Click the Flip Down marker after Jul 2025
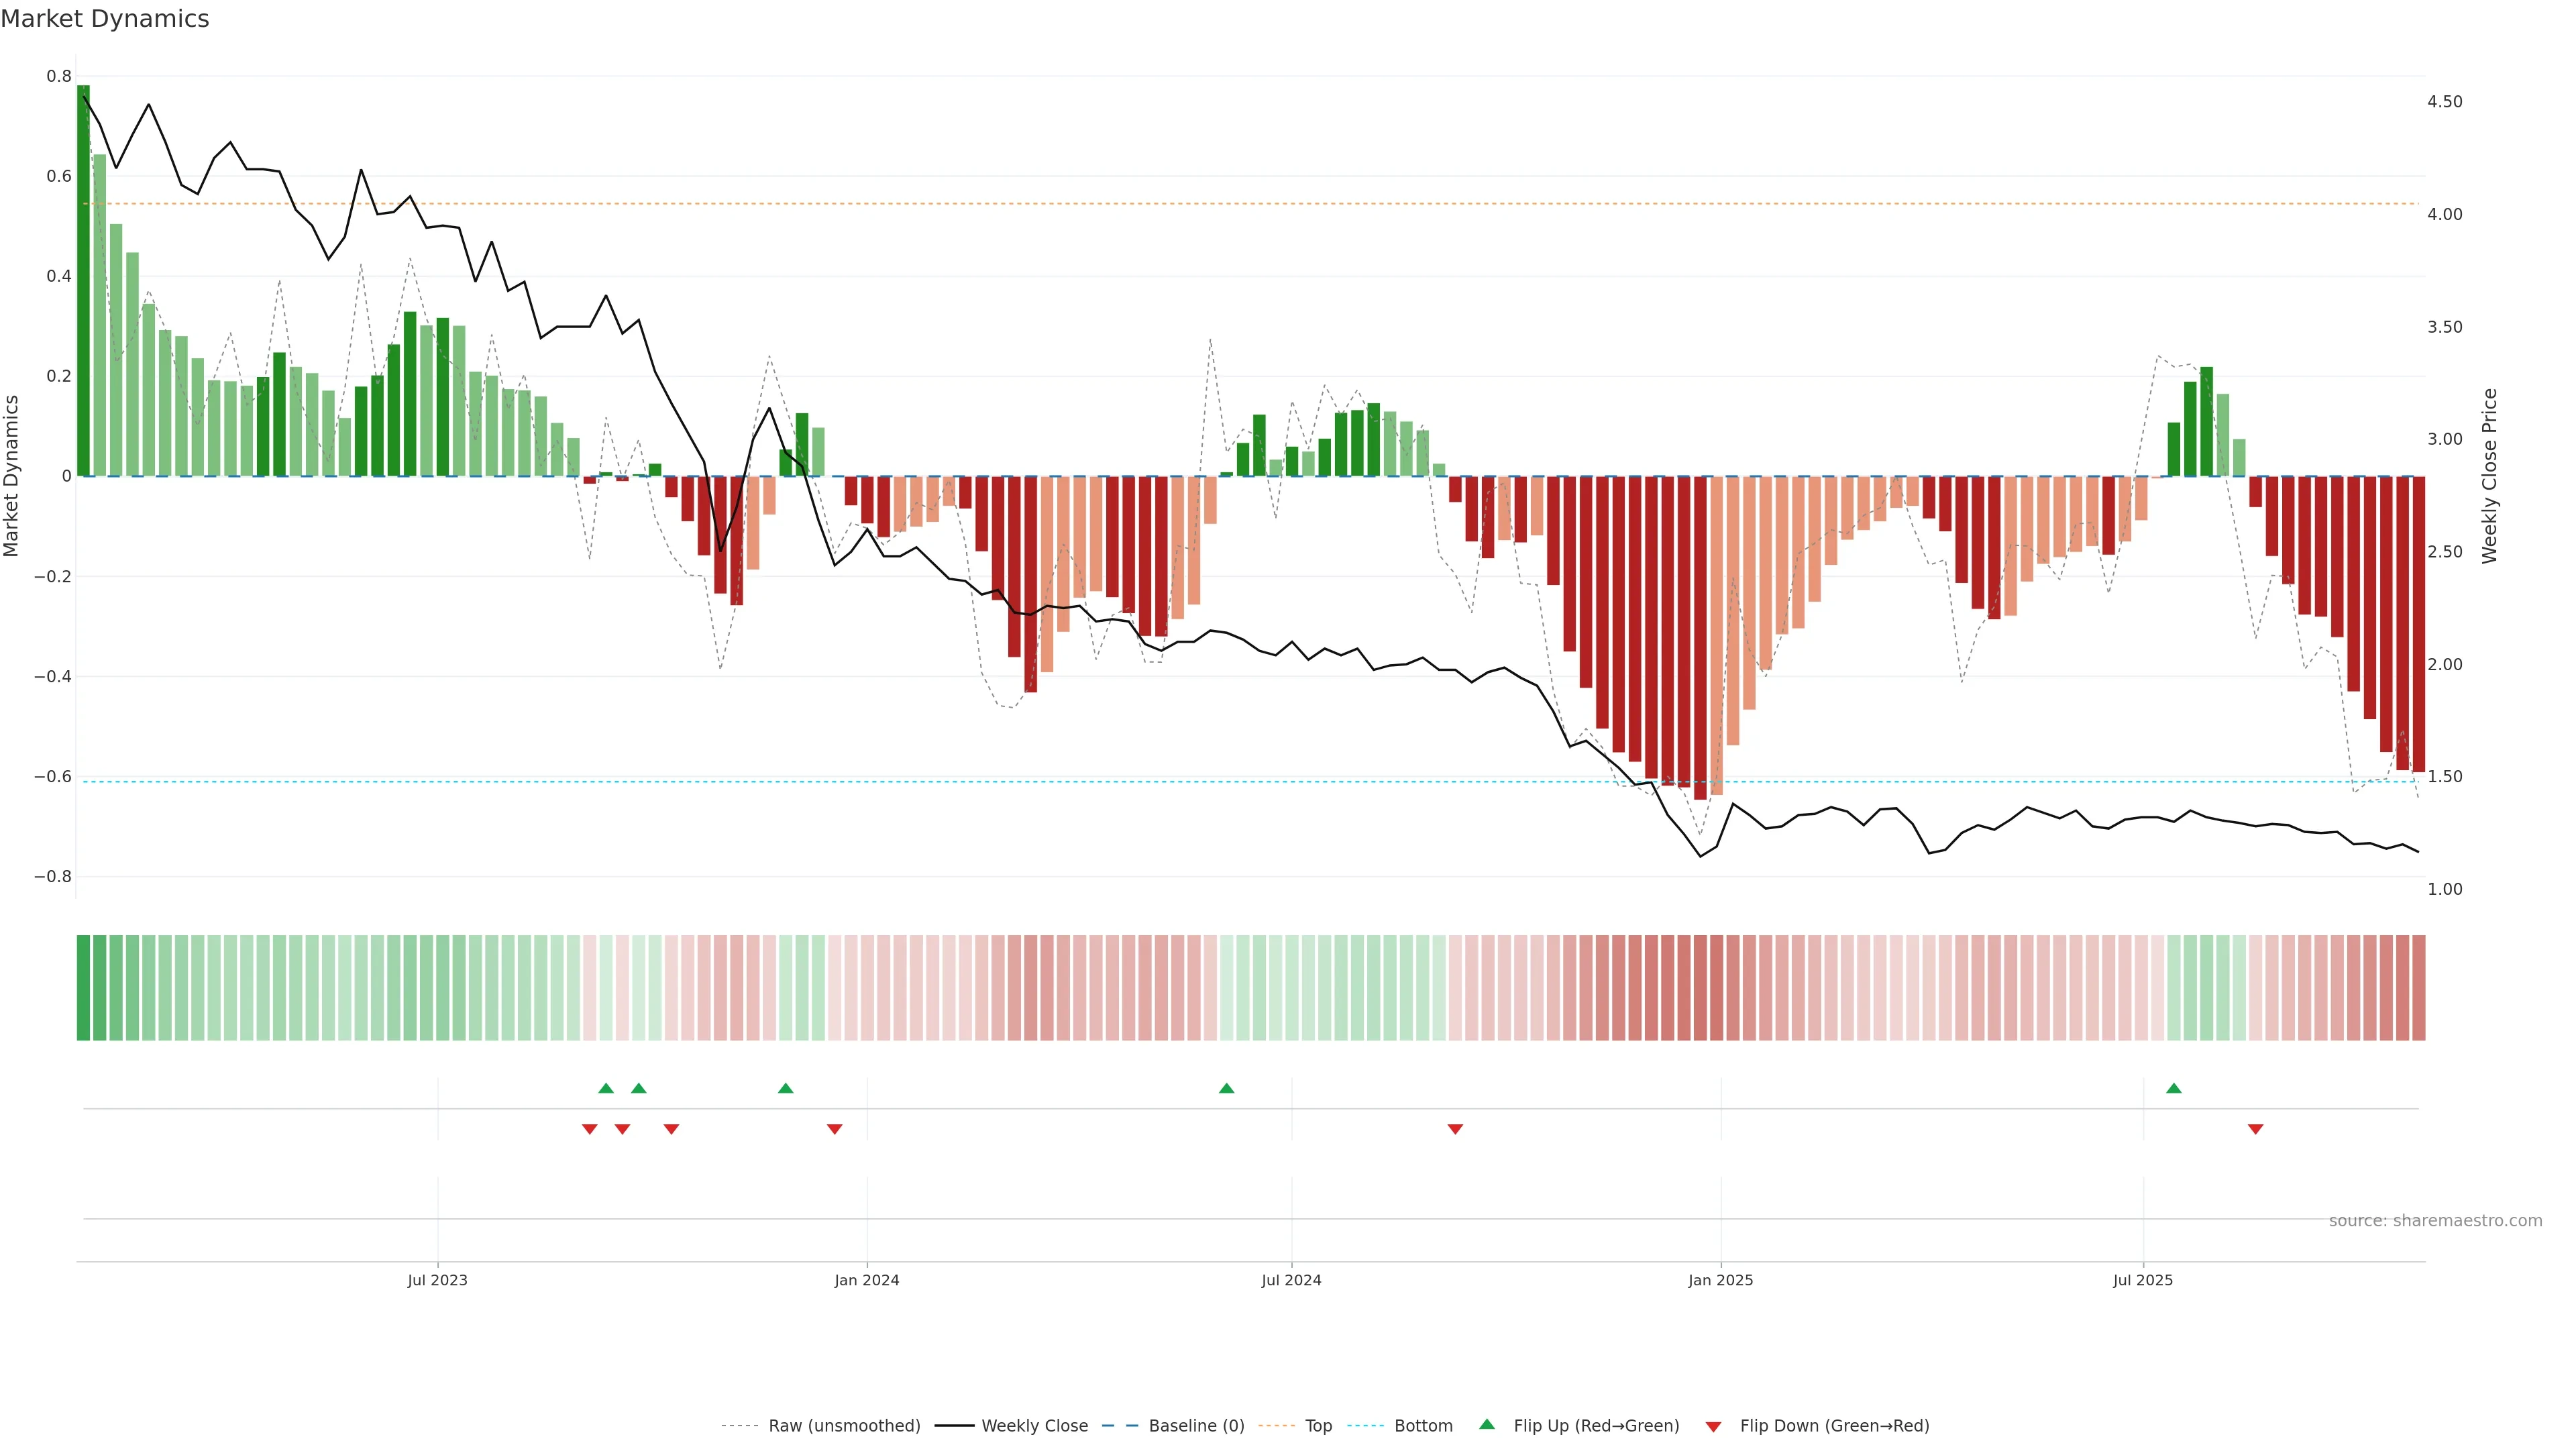The image size is (2576, 1449). (x=2255, y=1129)
